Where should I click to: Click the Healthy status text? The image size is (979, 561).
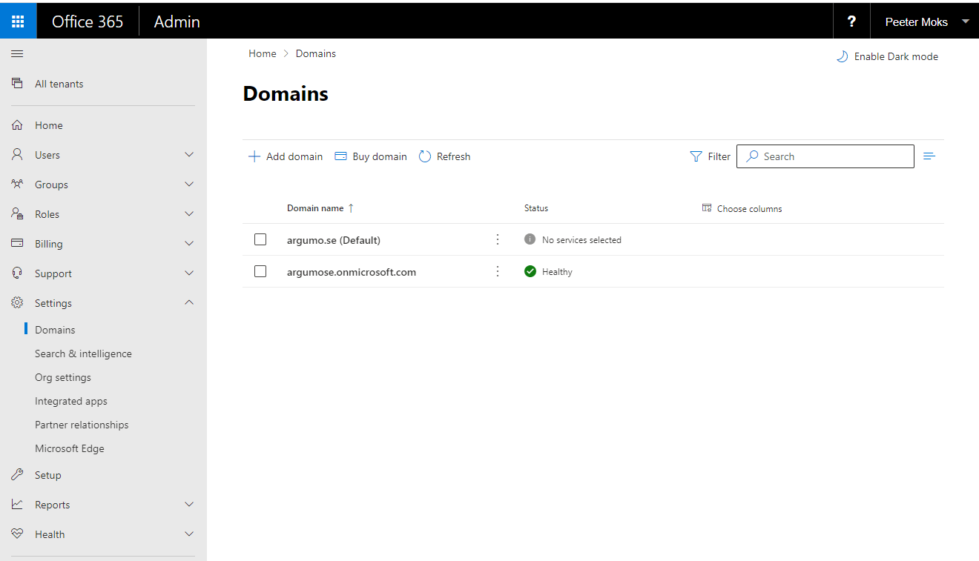(x=557, y=272)
